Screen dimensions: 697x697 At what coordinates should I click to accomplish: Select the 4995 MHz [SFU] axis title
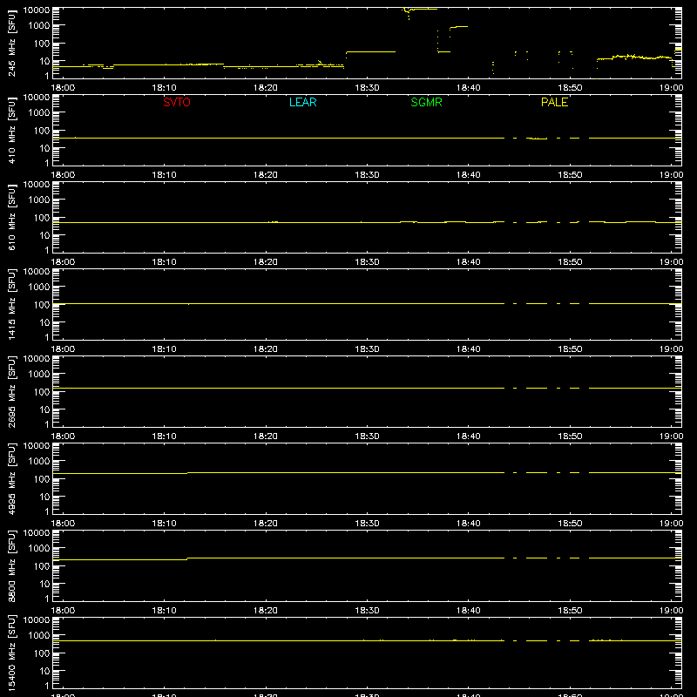pyautogui.click(x=12, y=478)
